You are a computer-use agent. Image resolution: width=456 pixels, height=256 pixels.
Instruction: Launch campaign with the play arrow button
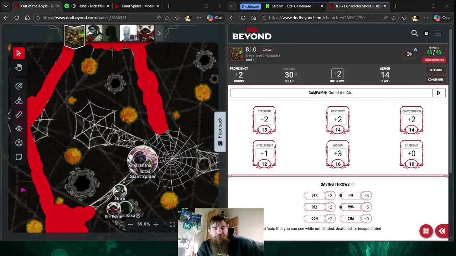439,93
